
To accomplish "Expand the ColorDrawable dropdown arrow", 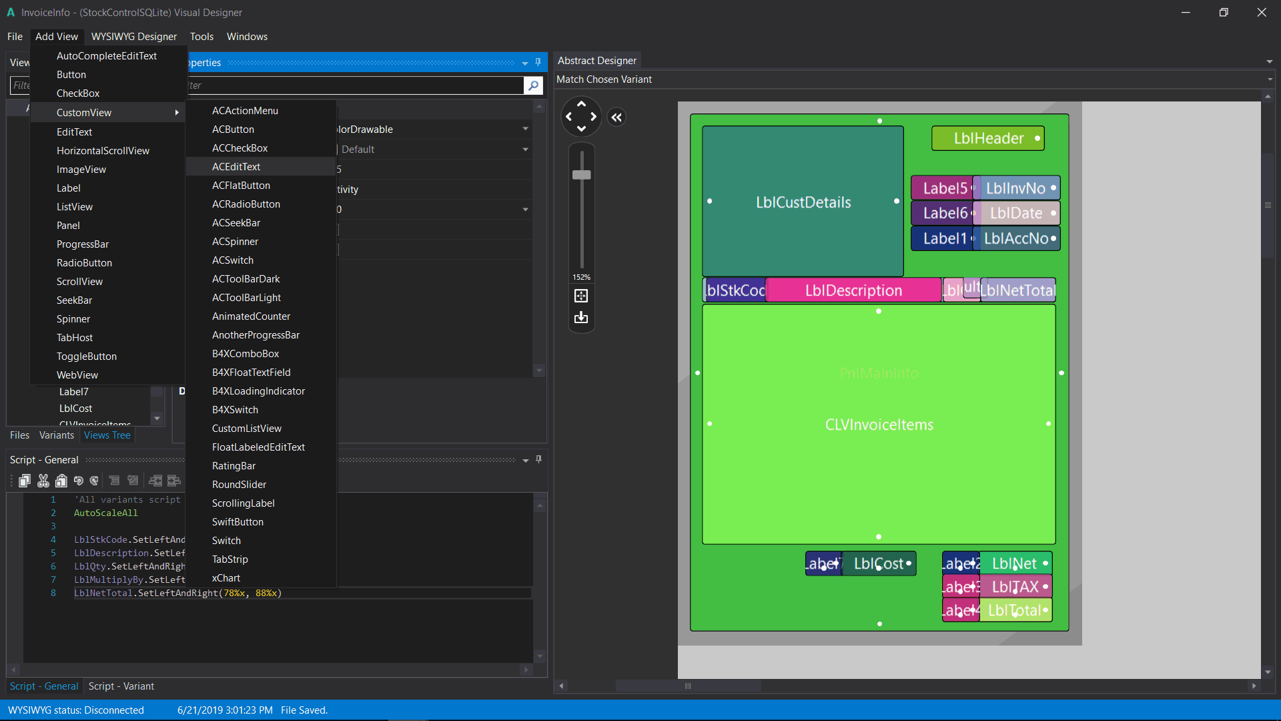I will (525, 129).
